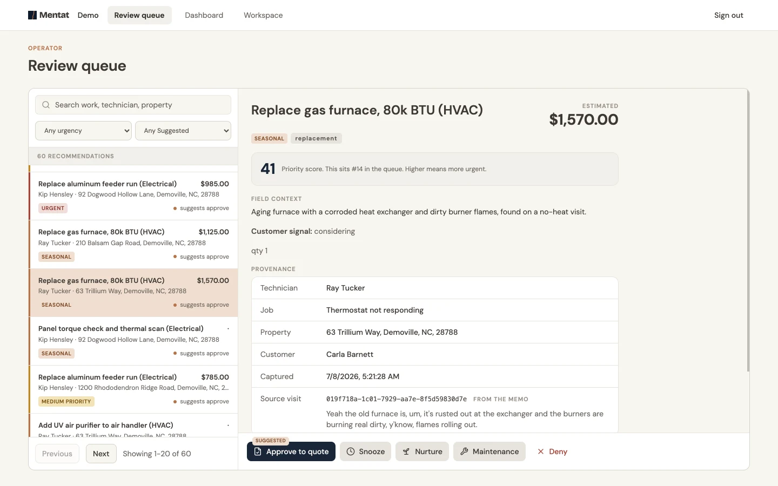Viewport: 778px width, 486px height.
Task: Focus the Search work, technician, property field
Action: (133, 105)
